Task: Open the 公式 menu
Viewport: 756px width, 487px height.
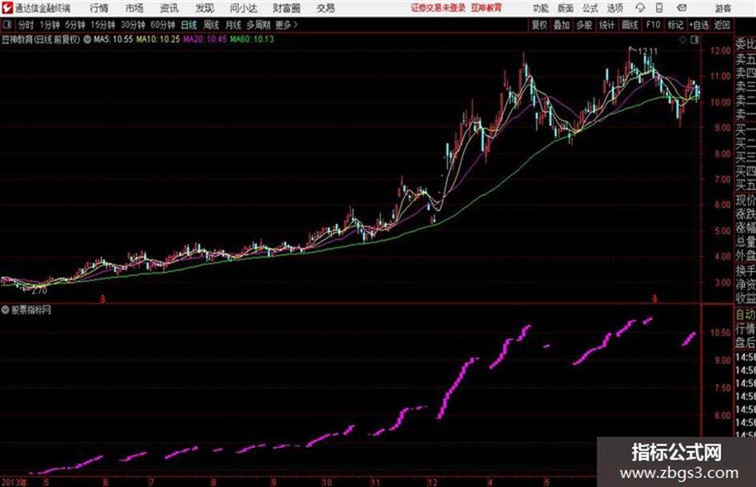Action: click(590, 8)
